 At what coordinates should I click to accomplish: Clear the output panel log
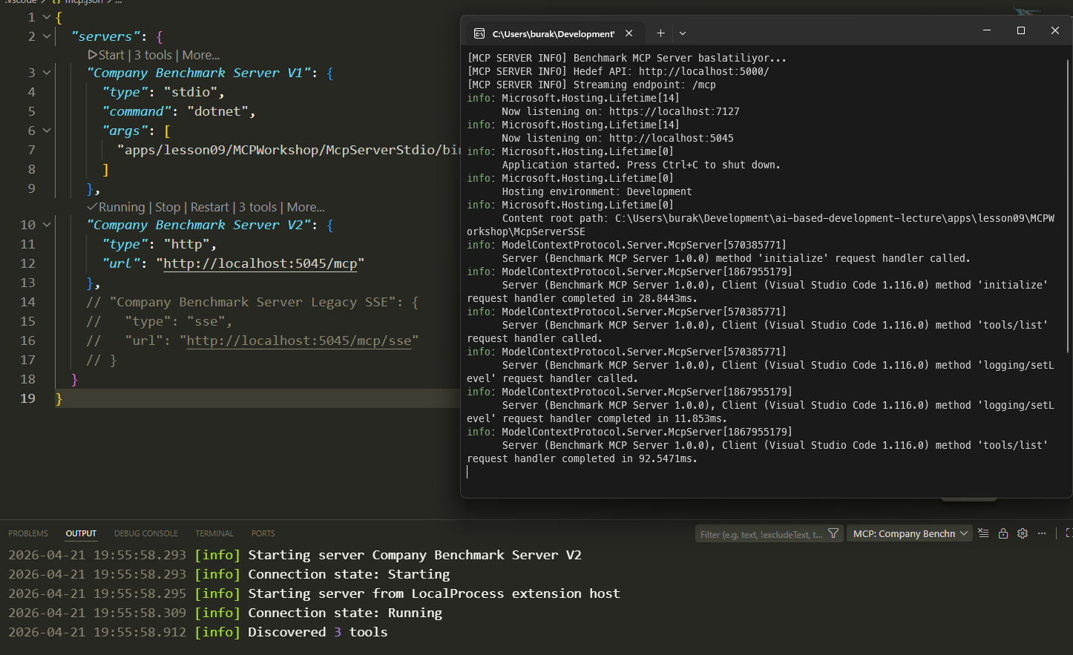(x=983, y=533)
